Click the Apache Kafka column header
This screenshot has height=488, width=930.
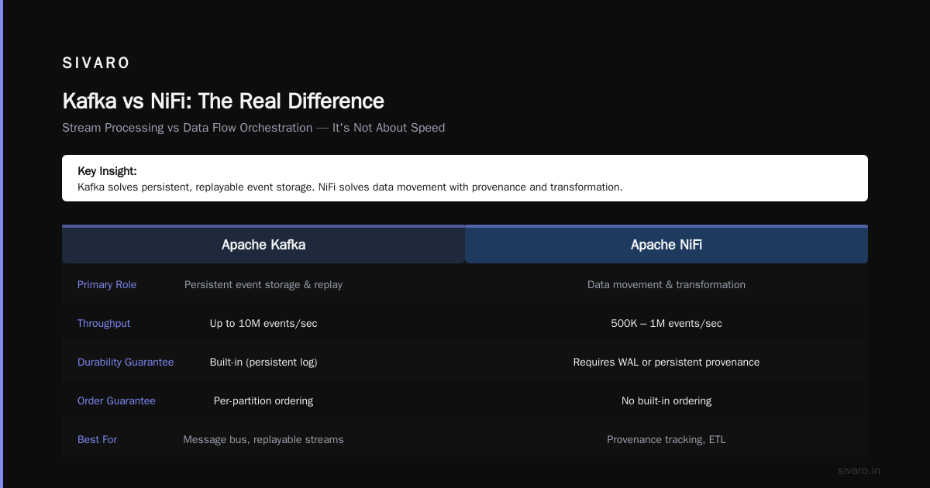point(263,245)
